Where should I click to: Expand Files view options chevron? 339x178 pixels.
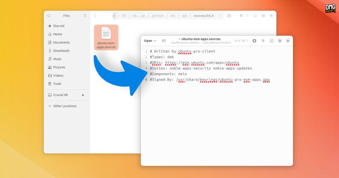(247, 16)
